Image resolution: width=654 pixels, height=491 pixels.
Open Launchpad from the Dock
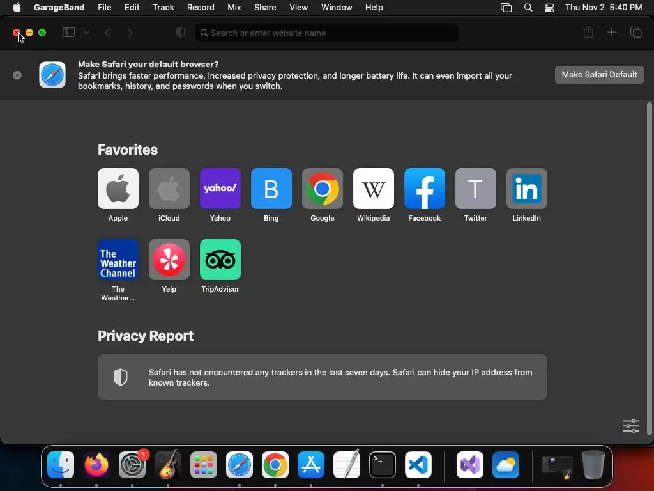(204, 465)
